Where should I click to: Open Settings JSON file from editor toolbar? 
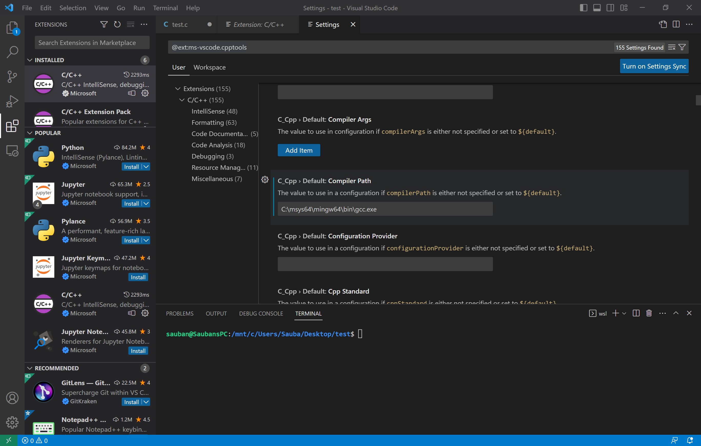(x=663, y=24)
